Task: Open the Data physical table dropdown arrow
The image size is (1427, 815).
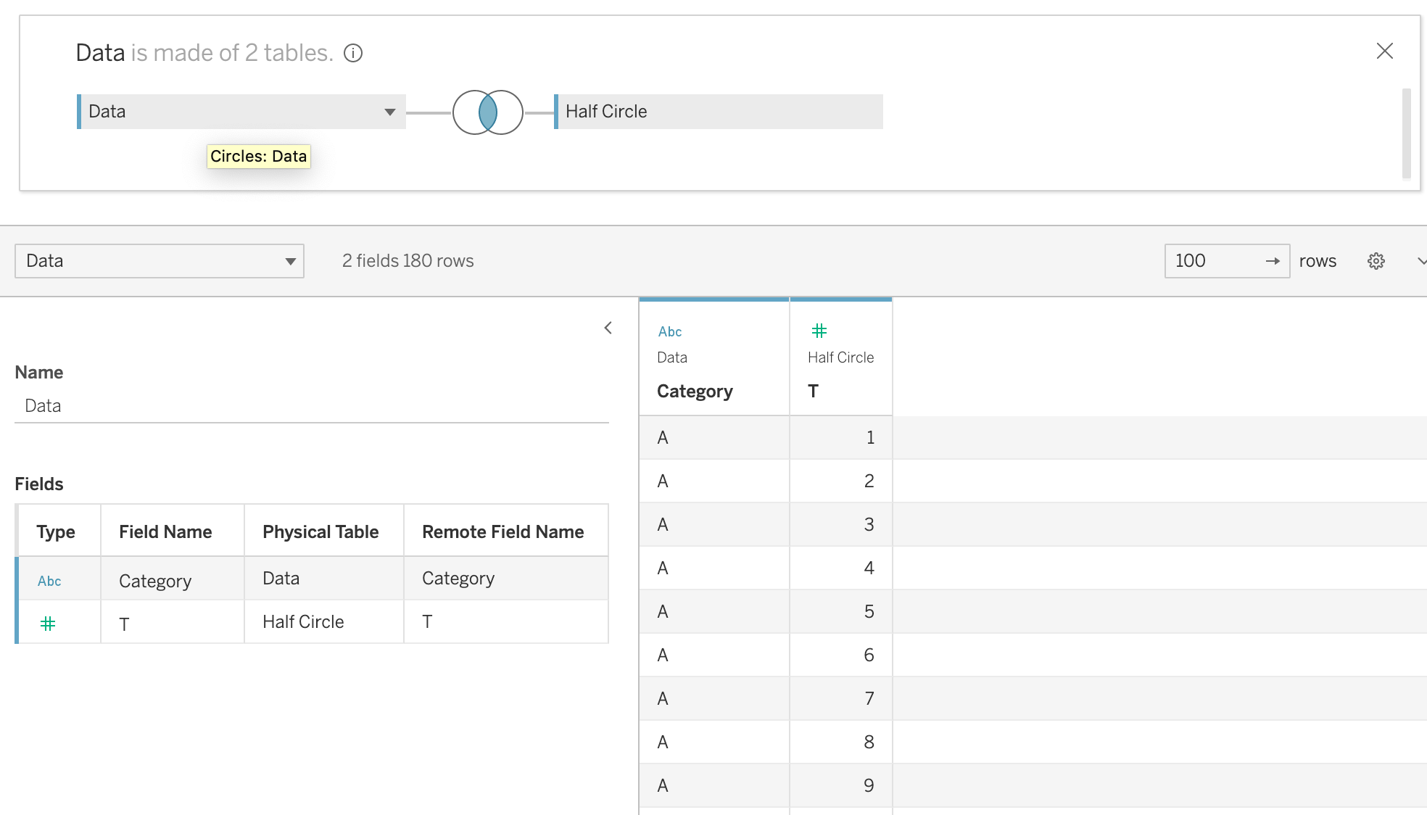Action: (x=389, y=112)
